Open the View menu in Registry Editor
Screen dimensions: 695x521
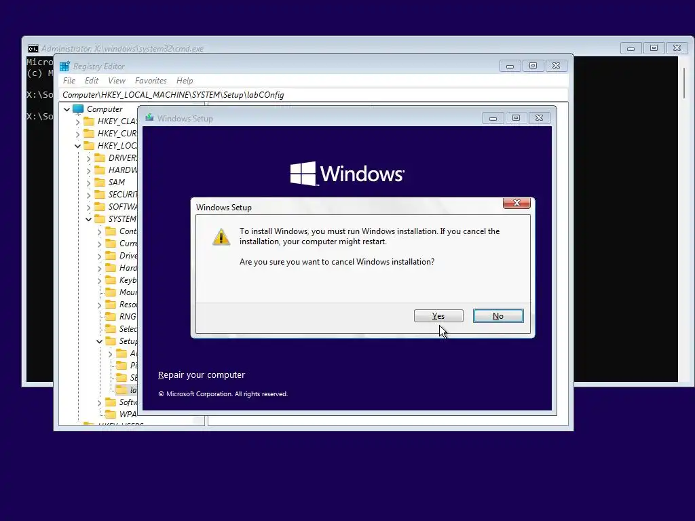click(117, 81)
